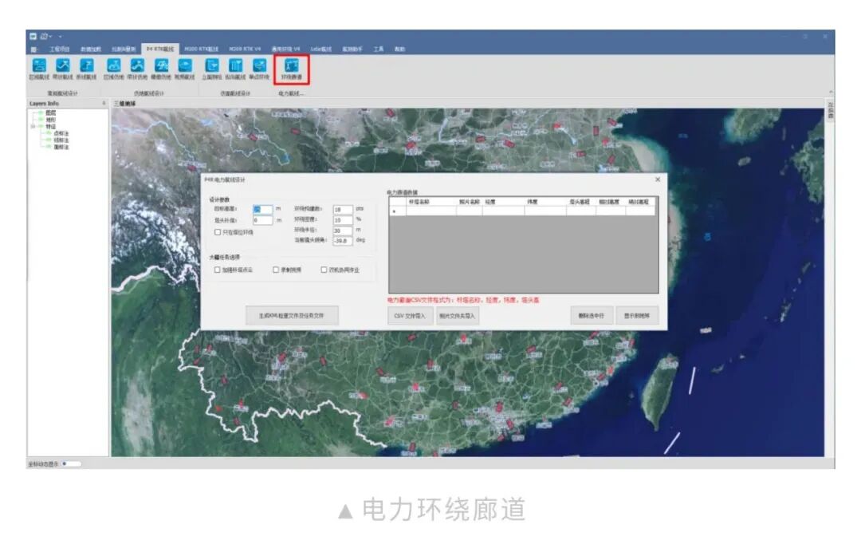Click the gimbal angle field showing -39.8

point(343,241)
